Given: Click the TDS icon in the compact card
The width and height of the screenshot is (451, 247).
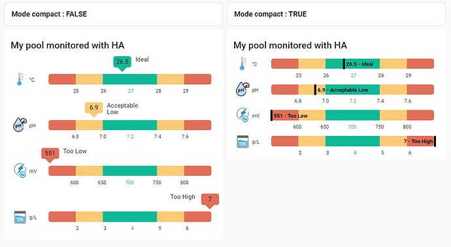Looking at the screenshot, I should pyautogui.click(x=242, y=142).
